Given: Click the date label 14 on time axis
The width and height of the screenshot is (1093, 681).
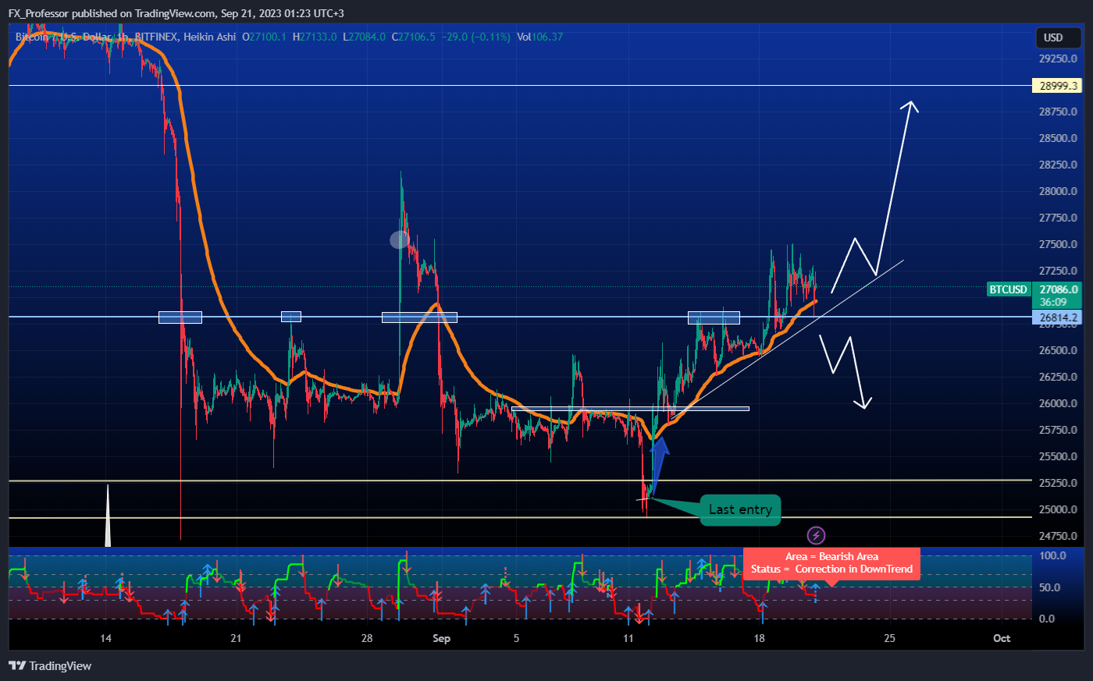Looking at the screenshot, I should point(106,638).
